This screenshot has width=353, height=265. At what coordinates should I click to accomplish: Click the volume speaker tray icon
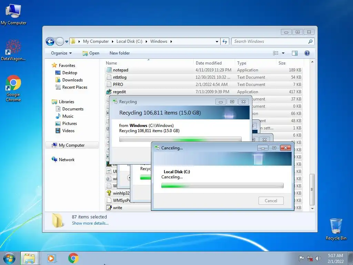click(x=318, y=258)
